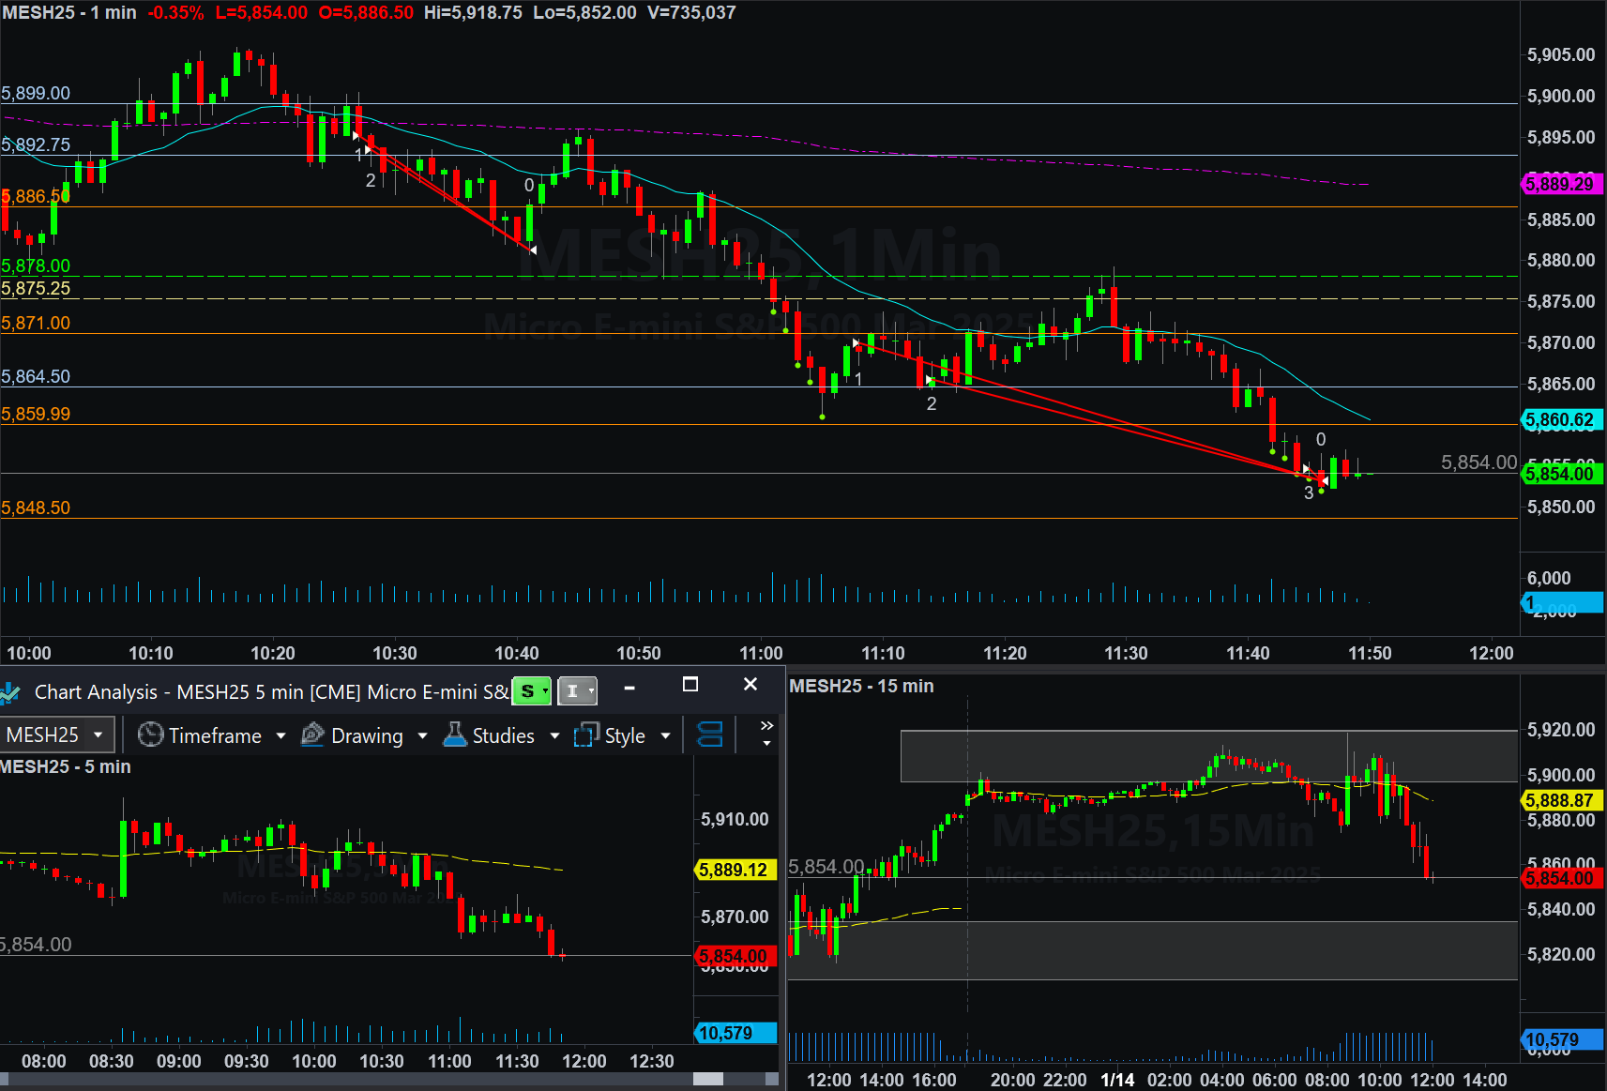The image size is (1607, 1091).
Task: Open the Style menu
Action: tap(625, 735)
